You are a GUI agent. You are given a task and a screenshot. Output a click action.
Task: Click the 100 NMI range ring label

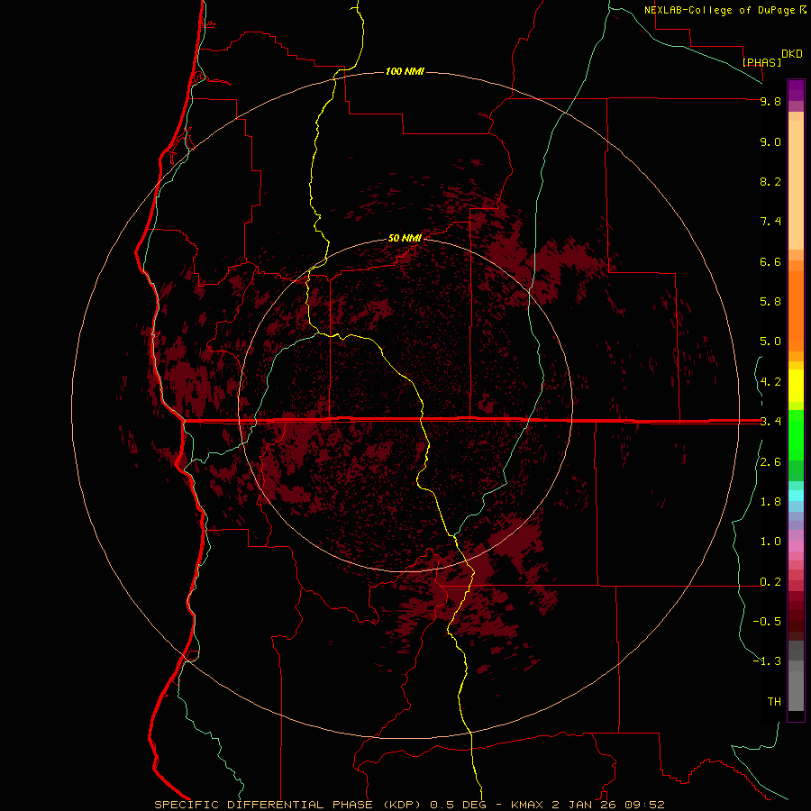coord(405,71)
